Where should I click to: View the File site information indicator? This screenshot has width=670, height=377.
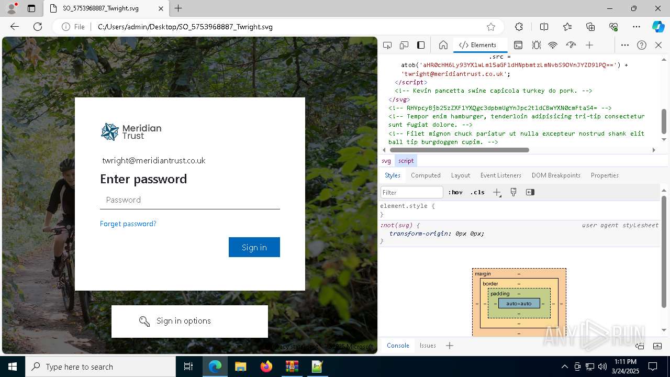pos(73,27)
